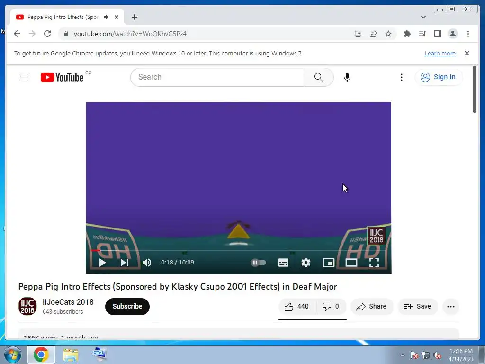The width and height of the screenshot is (485, 364).
Task: Play the paused YouTube video
Action: 102,263
